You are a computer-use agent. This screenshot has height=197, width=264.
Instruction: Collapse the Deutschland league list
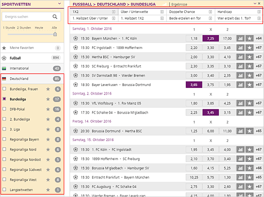tap(32, 78)
